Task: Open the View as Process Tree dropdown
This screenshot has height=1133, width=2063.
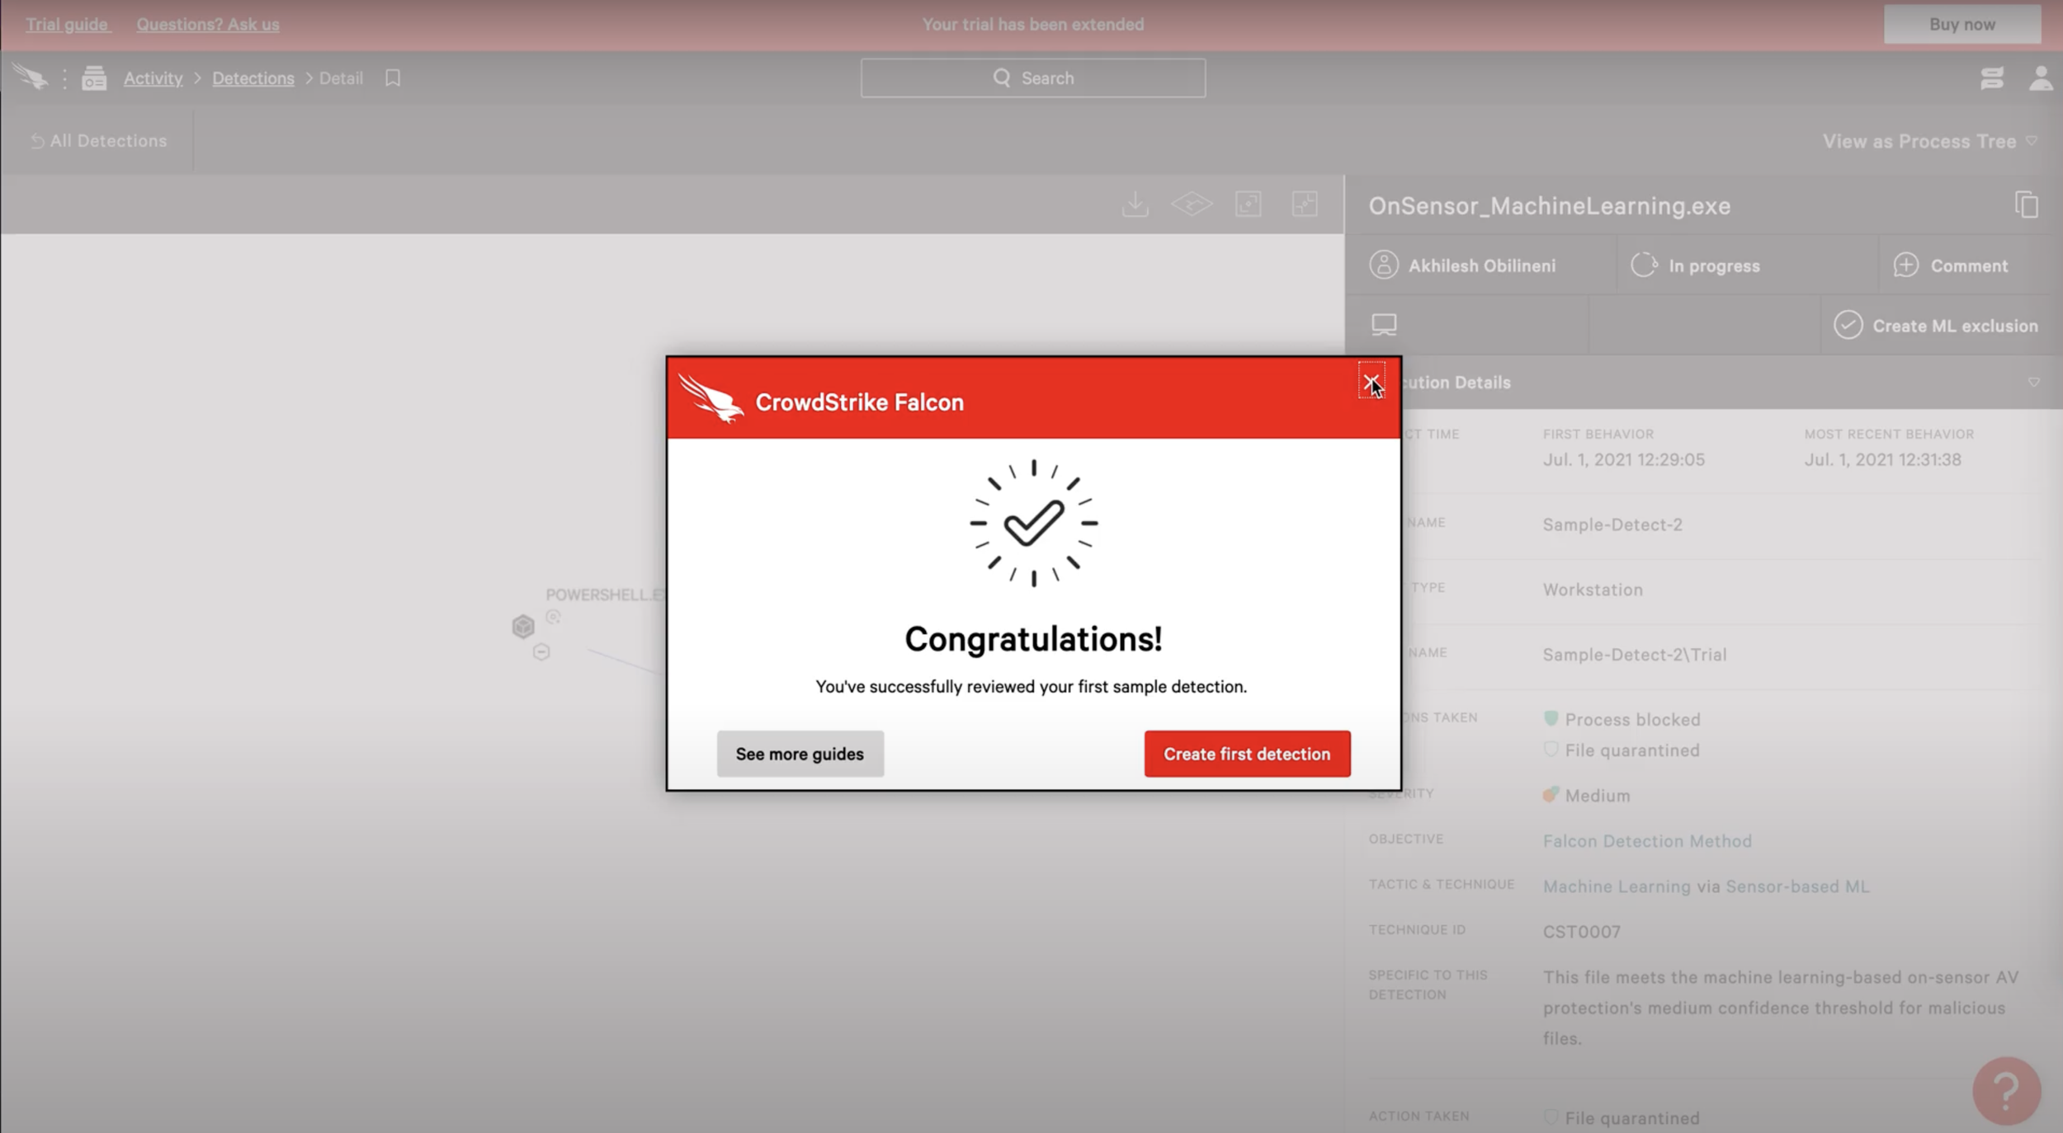Action: (x=1928, y=141)
